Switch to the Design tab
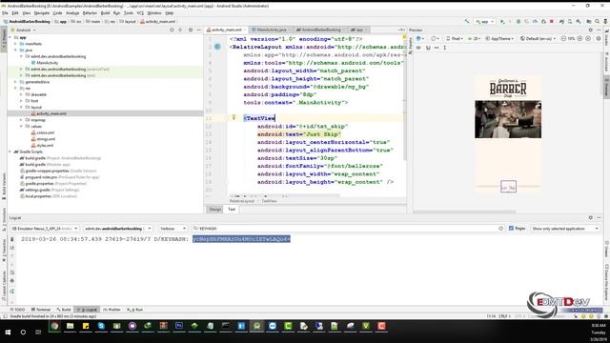Image resolution: width=610 pixels, height=343 pixels. coord(214,210)
